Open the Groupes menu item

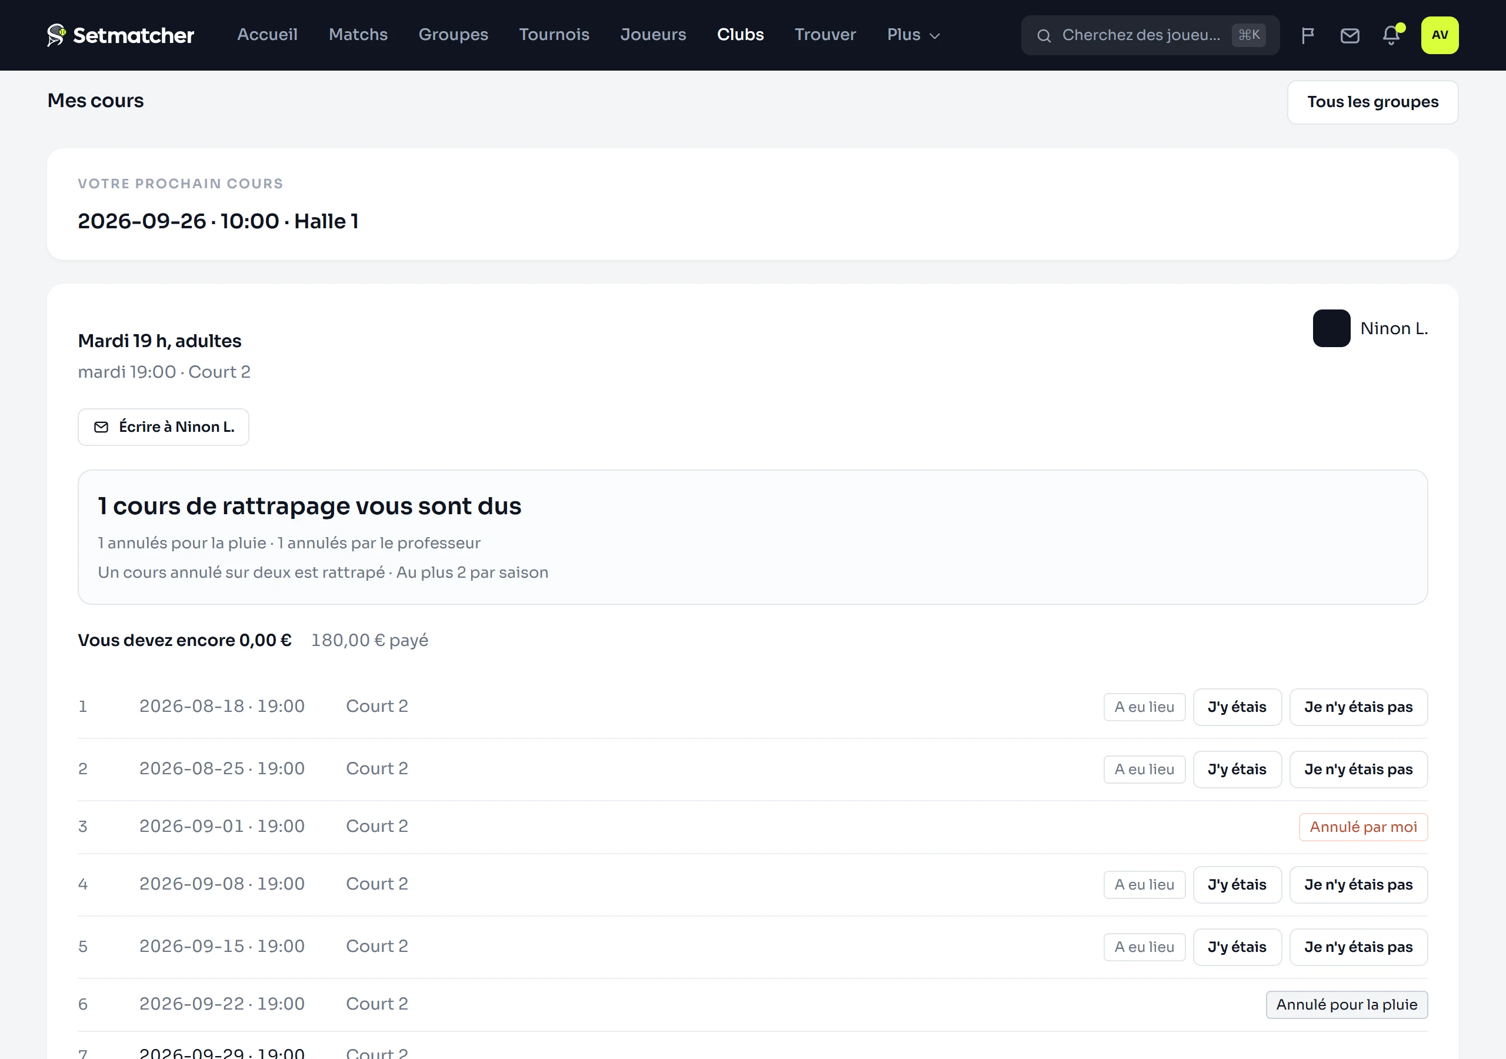[x=453, y=35]
